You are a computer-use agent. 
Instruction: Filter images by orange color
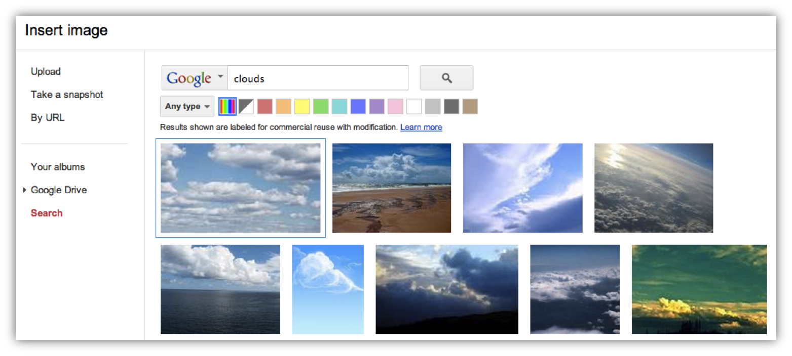[284, 106]
